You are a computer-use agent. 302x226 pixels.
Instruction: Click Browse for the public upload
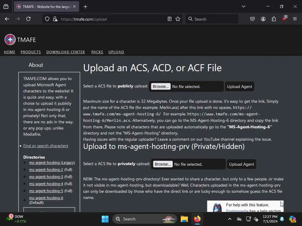[x=161, y=87]
